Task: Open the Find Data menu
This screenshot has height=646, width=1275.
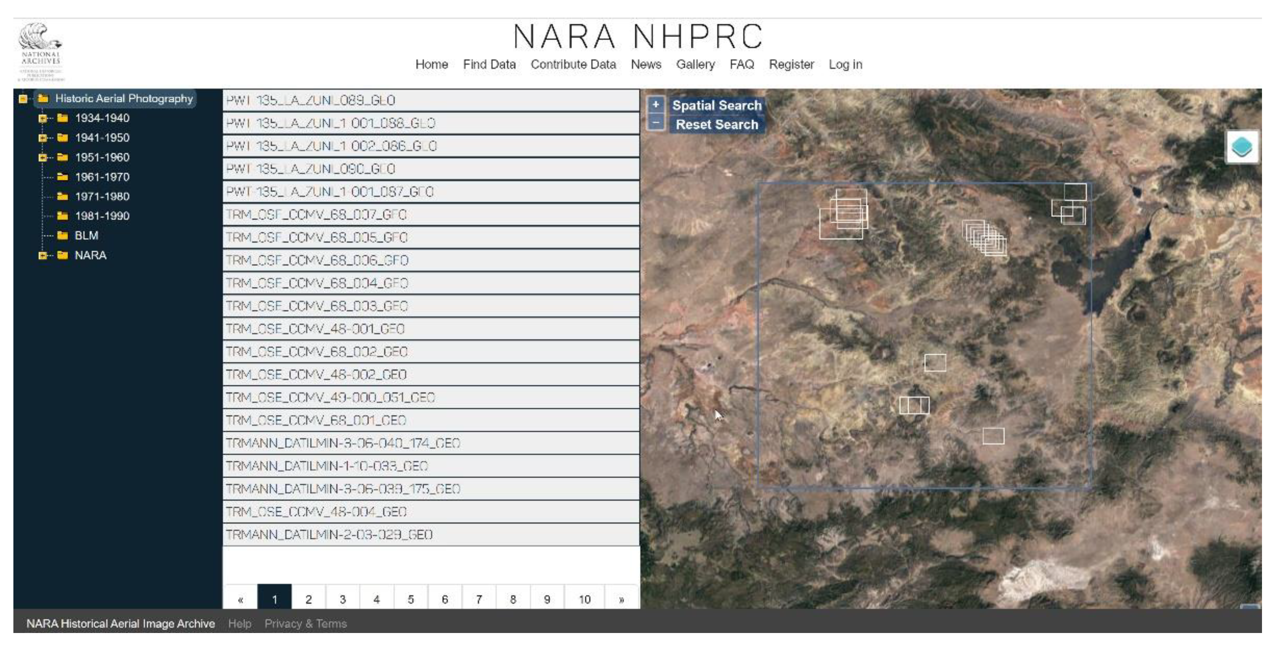Action: (489, 64)
